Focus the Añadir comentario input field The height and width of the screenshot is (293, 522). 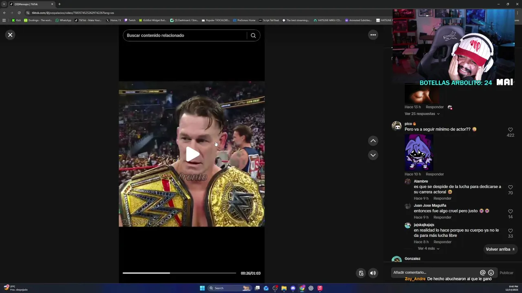[434, 273]
